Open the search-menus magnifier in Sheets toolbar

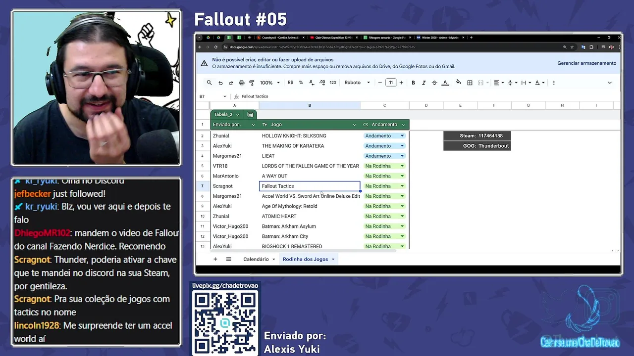pyautogui.click(x=209, y=83)
